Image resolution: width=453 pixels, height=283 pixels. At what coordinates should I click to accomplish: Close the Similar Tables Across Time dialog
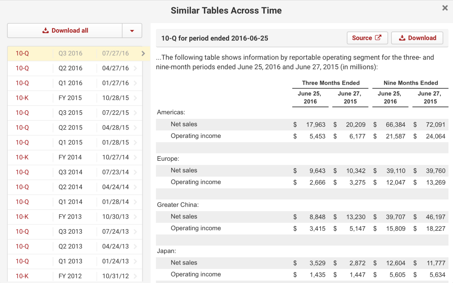pos(445,8)
